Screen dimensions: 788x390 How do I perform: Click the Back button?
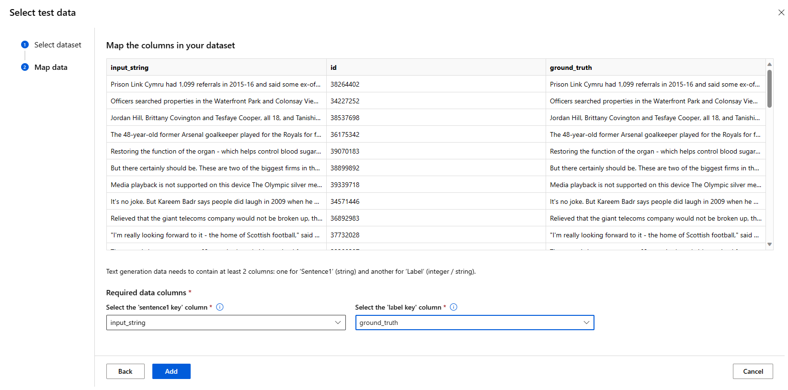(125, 371)
